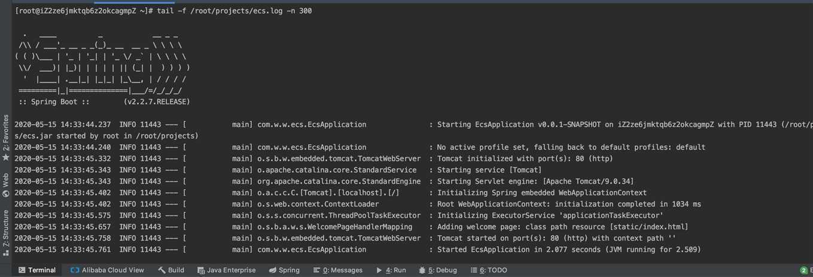Click 'org.apache.catalina.core.StandardEngine' logger name
The height and width of the screenshot is (277, 813).
[x=339, y=181]
